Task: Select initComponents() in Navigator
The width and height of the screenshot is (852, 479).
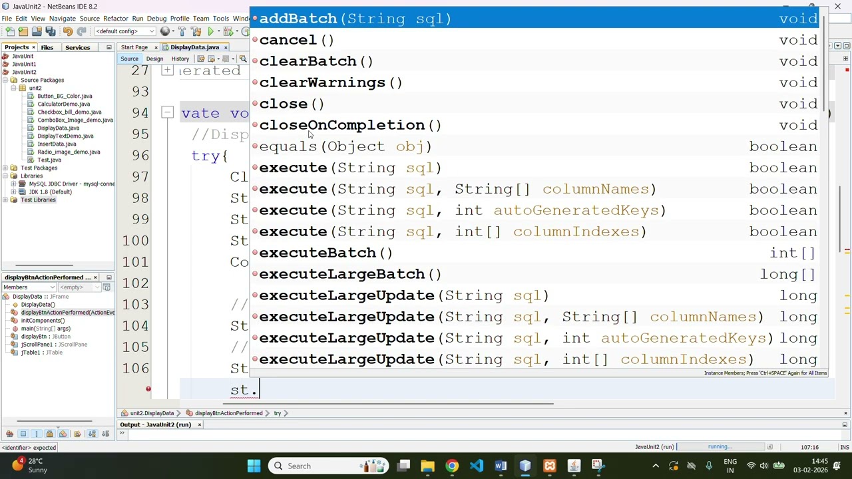Action: pos(43,321)
